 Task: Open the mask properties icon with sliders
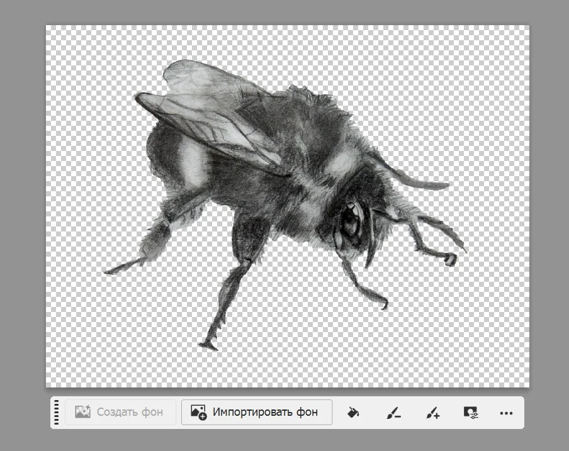coord(470,413)
